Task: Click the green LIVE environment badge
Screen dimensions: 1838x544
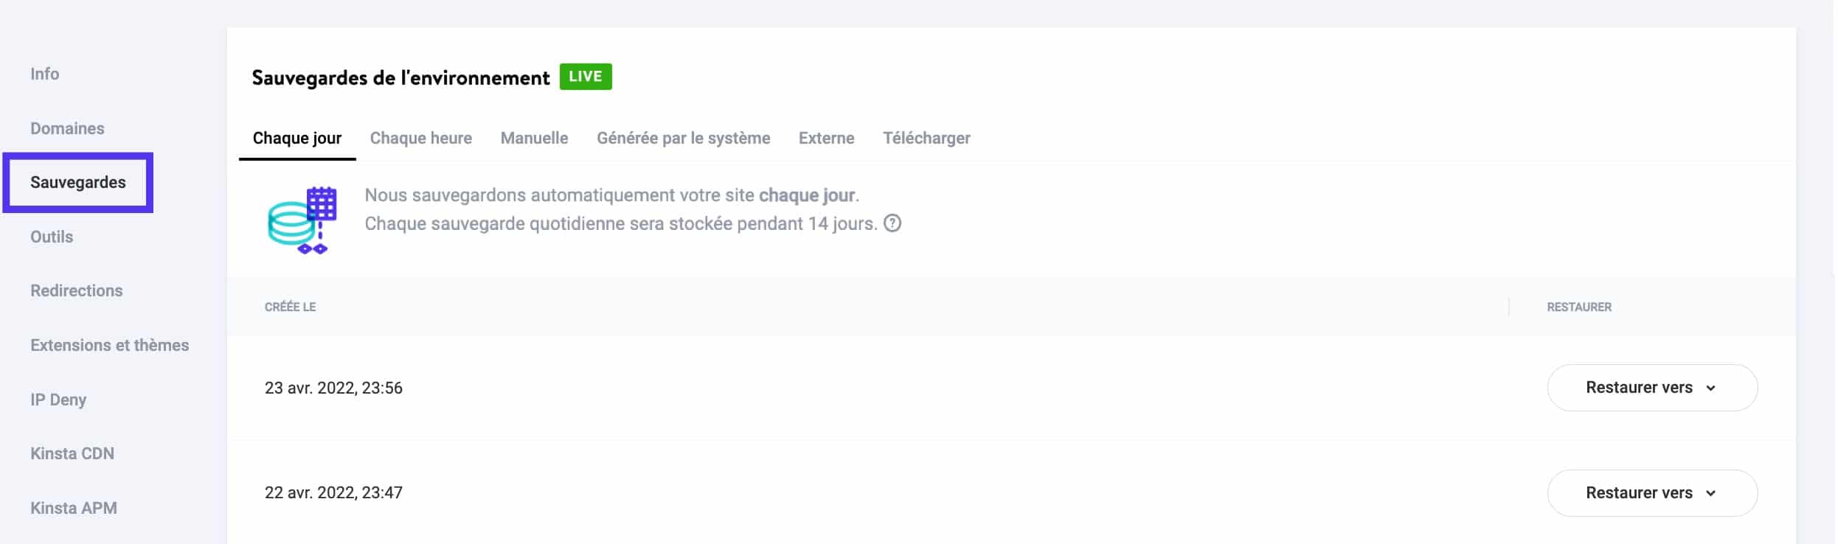Action: (x=586, y=76)
